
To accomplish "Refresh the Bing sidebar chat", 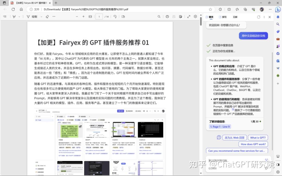I will point(258,17).
